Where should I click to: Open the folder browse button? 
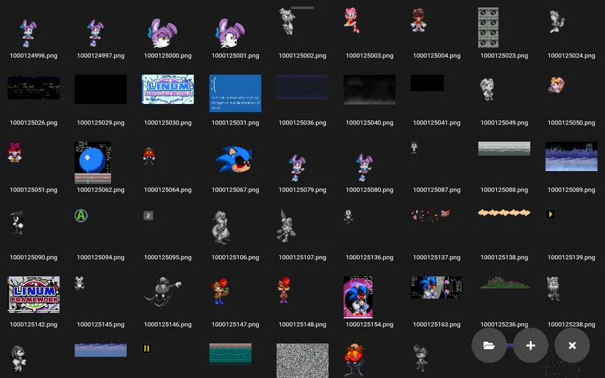(489, 345)
